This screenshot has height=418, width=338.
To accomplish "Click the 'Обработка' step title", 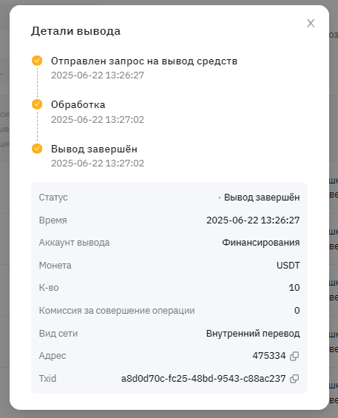I will 78,104.
